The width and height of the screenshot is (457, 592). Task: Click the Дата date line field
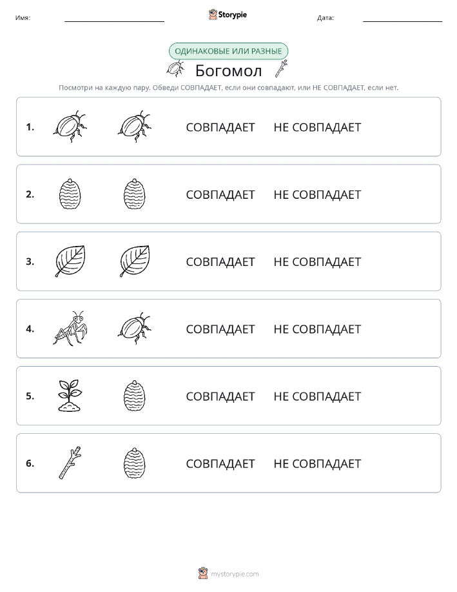pos(402,17)
